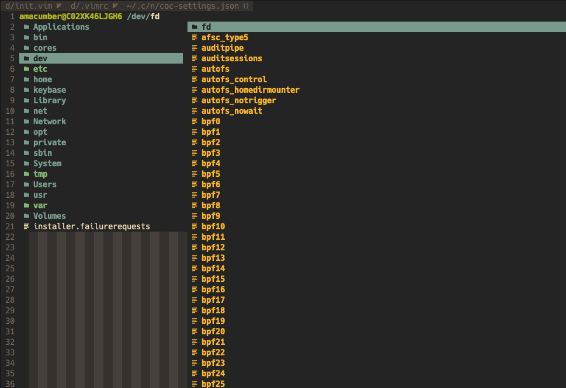Screen dimensions: 566x388
Task: Click the folder icon next to Volumes
Action: click(x=26, y=216)
